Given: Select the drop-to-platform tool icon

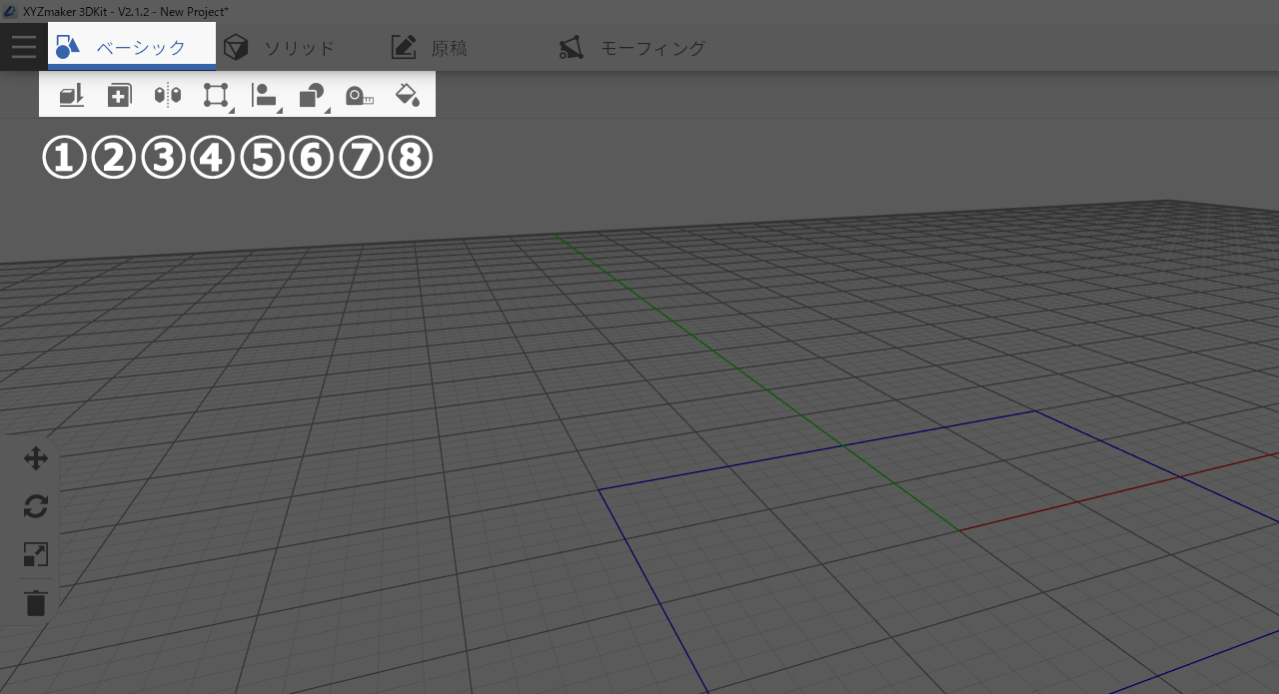Looking at the screenshot, I should point(71,95).
